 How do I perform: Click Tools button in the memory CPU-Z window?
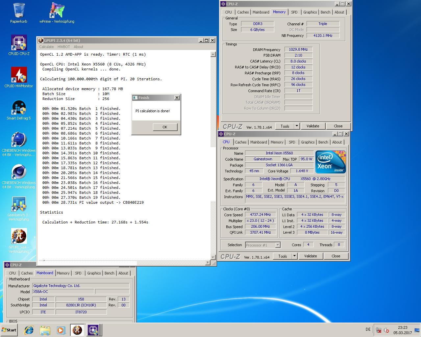coord(285,126)
